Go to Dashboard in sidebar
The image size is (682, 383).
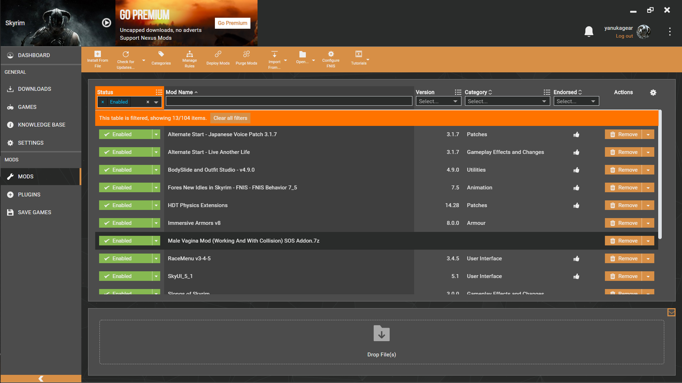pos(41,55)
